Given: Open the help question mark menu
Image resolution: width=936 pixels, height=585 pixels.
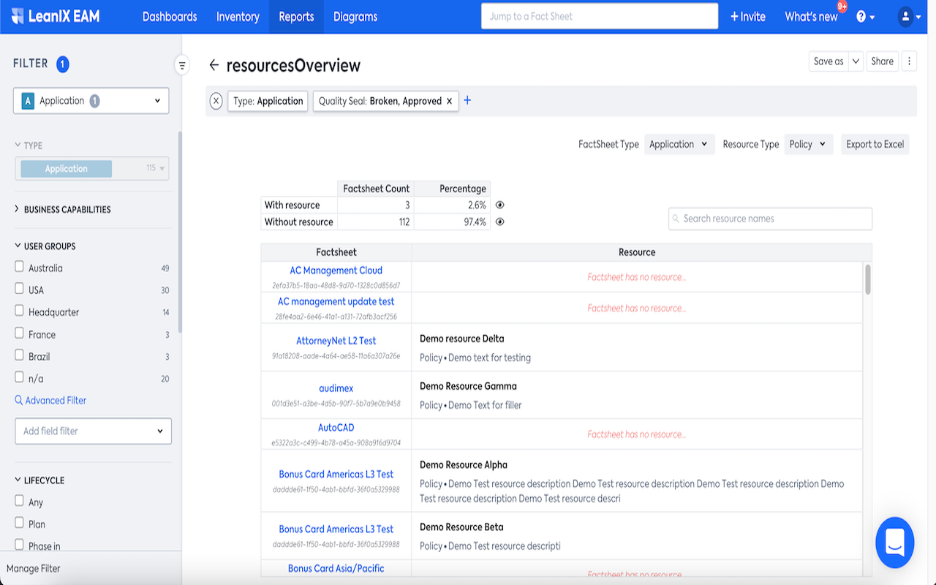Looking at the screenshot, I should coord(865,17).
